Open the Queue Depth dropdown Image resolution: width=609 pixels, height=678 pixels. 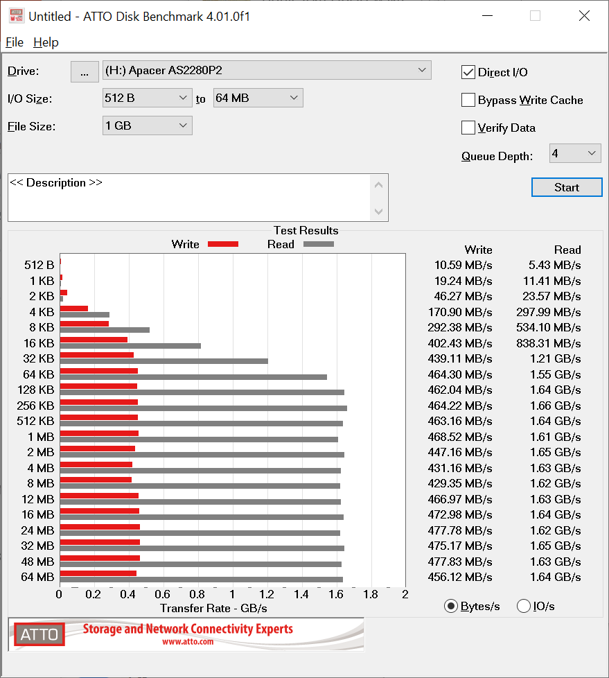click(x=575, y=153)
